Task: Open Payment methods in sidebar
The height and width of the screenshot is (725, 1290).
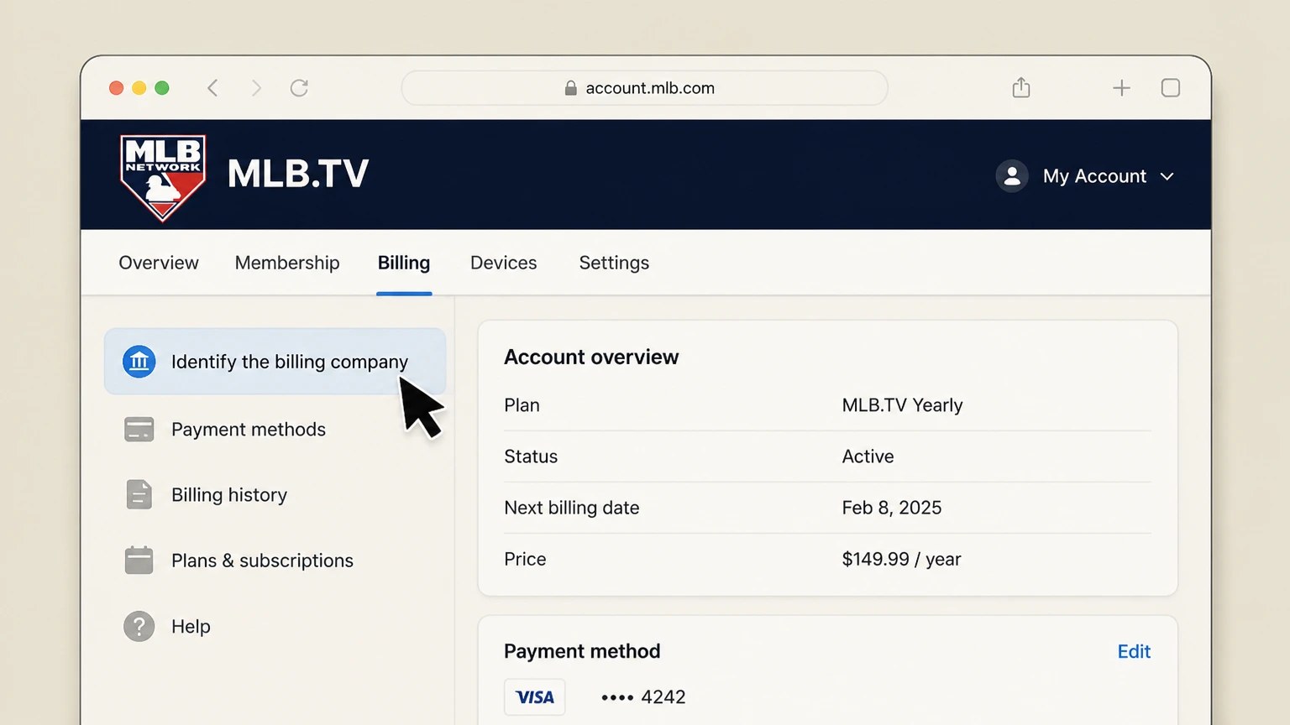Action: click(249, 430)
